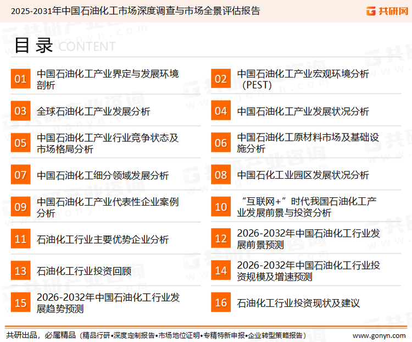Click the orange 13 number box

pos(20,271)
